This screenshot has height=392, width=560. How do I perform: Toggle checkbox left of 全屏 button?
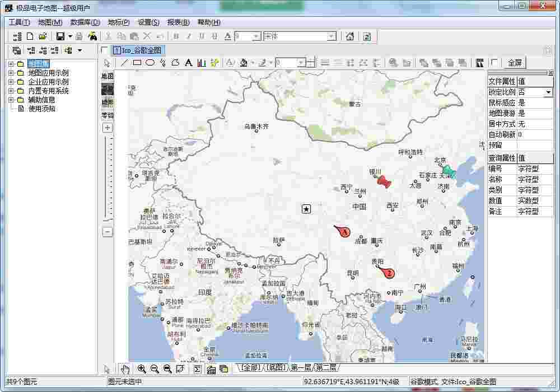pyautogui.click(x=494, y=63)
